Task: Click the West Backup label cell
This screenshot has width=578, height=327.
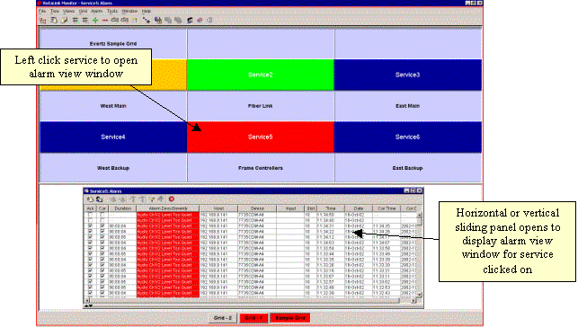Action: pyautogui.click(x=113, y=168)
